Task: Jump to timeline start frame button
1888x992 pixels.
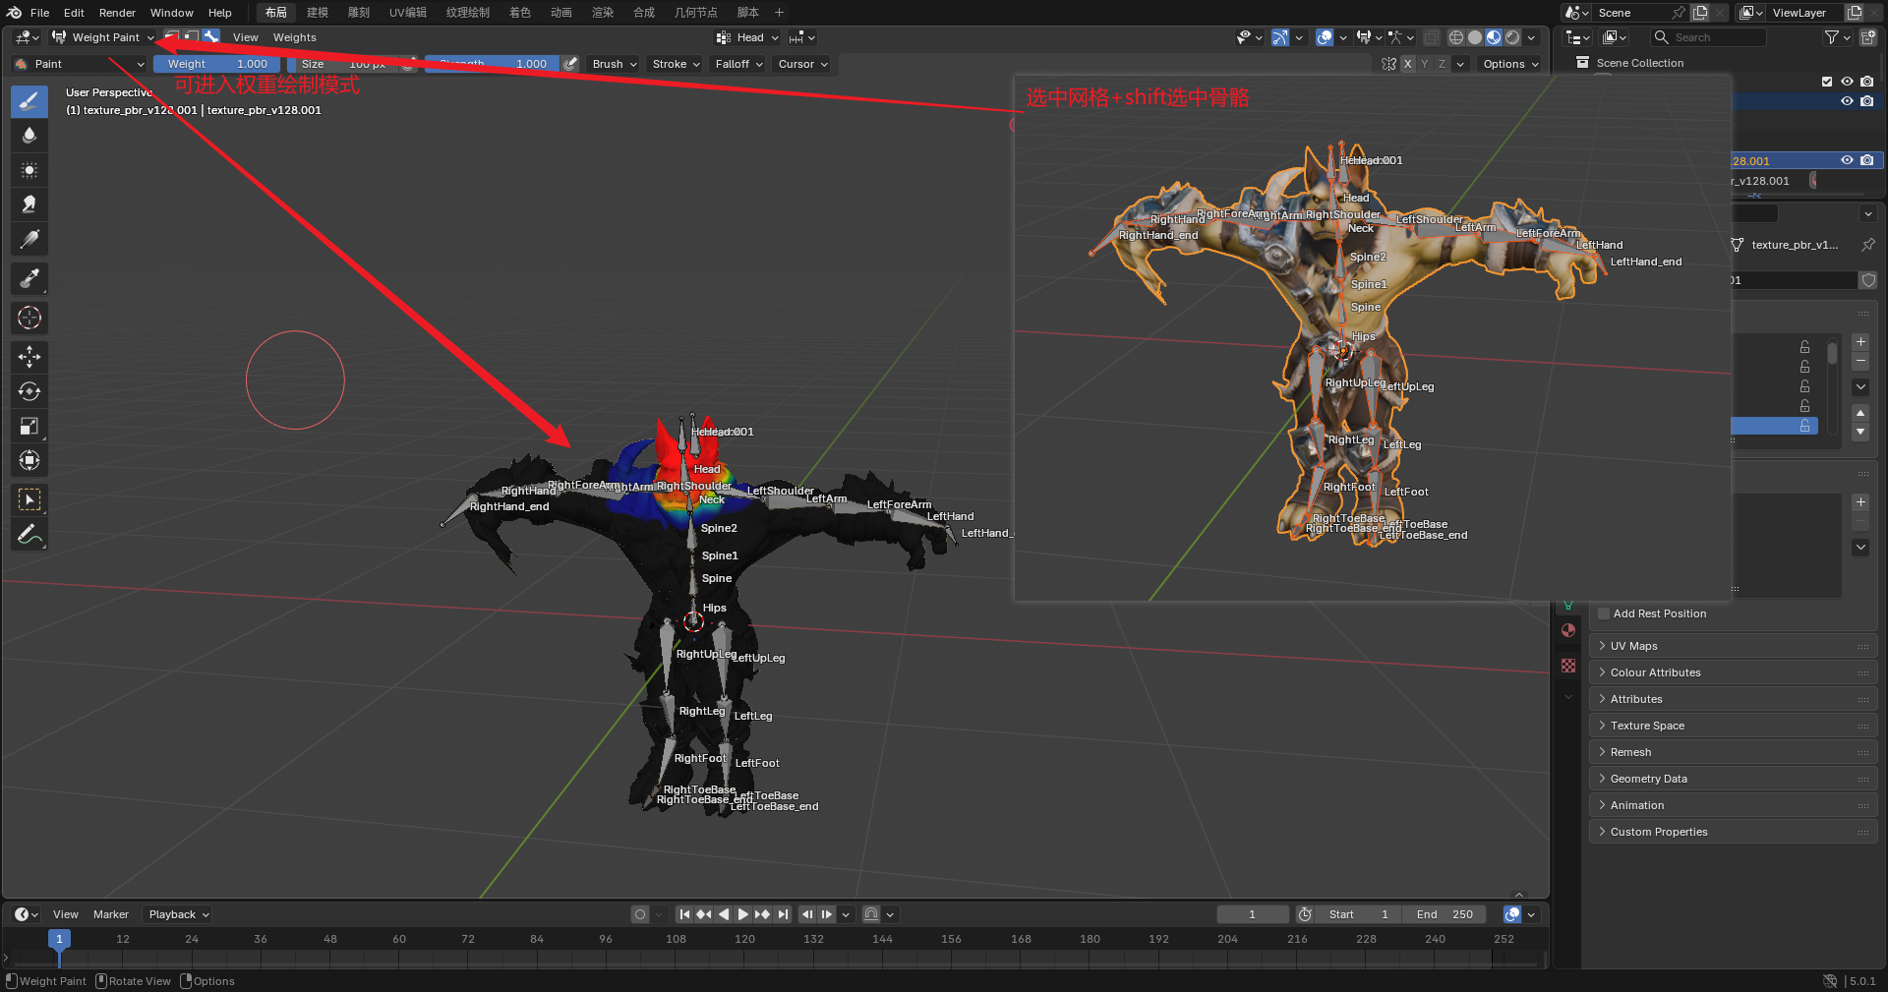Action: (x=684, y=914)
